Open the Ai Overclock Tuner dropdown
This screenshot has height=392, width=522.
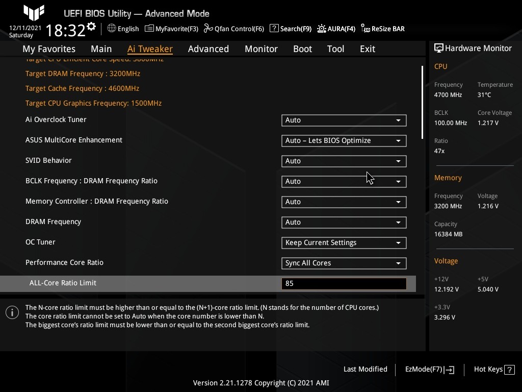coord(344,120)
